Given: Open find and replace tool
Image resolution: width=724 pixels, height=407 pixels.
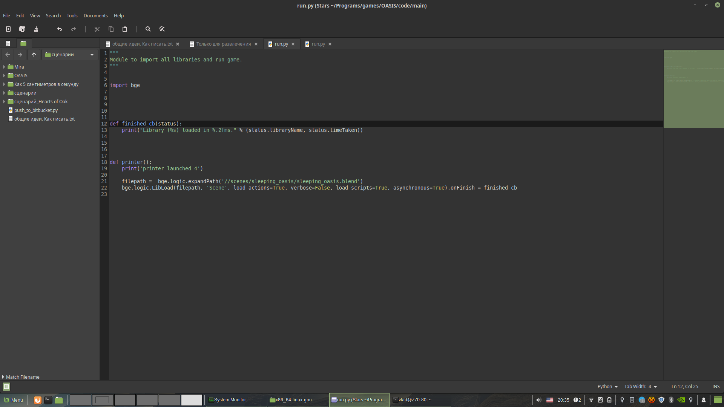Looking at the screenshot, I should click(x=162, y=29).
